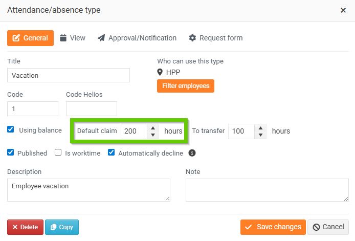This screenshot has height=241, width=355.
Task: Decrease To transfer hours with down arrow
Action: pos(261,135)
